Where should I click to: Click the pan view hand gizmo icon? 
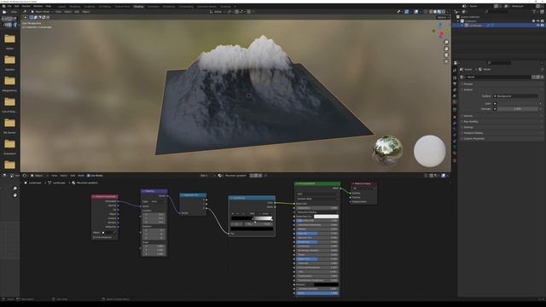point(446,49)
